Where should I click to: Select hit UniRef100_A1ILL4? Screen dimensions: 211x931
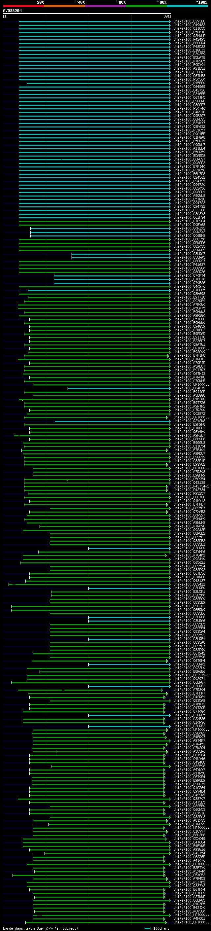189,148
